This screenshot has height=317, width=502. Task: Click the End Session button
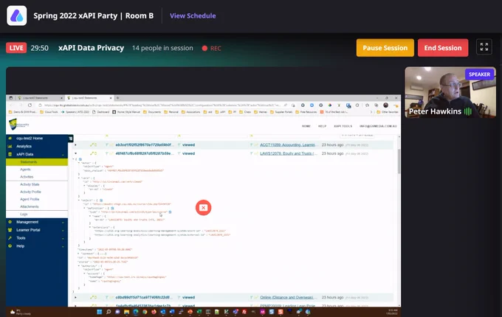pyautogui.click(x=443, y=48)
